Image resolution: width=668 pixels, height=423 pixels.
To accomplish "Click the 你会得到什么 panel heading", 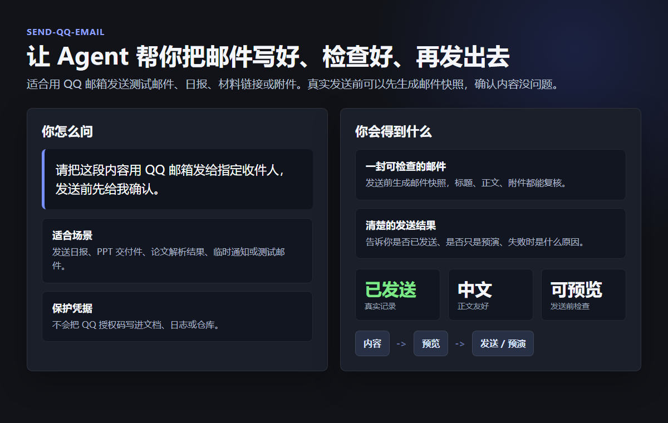I will (x=393, y=132).
